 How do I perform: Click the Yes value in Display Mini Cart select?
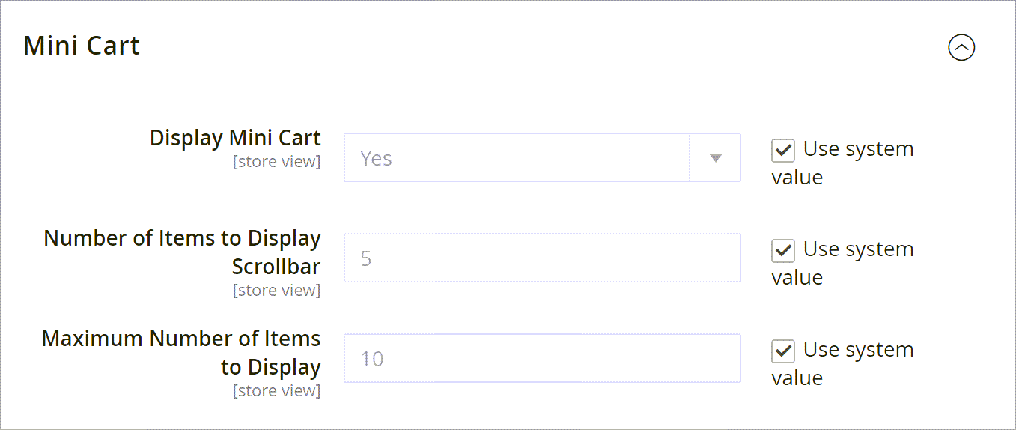[x=376, y=159]
